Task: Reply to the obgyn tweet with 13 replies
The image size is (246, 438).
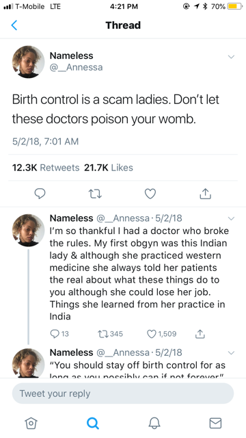Action: 59,334
